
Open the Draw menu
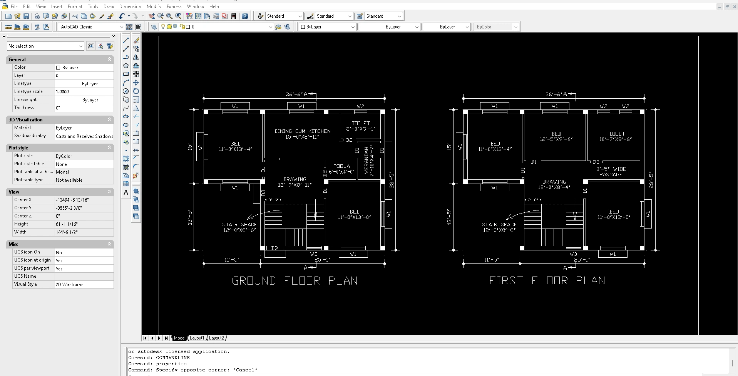pyautogui.click(x=109, y=7)
